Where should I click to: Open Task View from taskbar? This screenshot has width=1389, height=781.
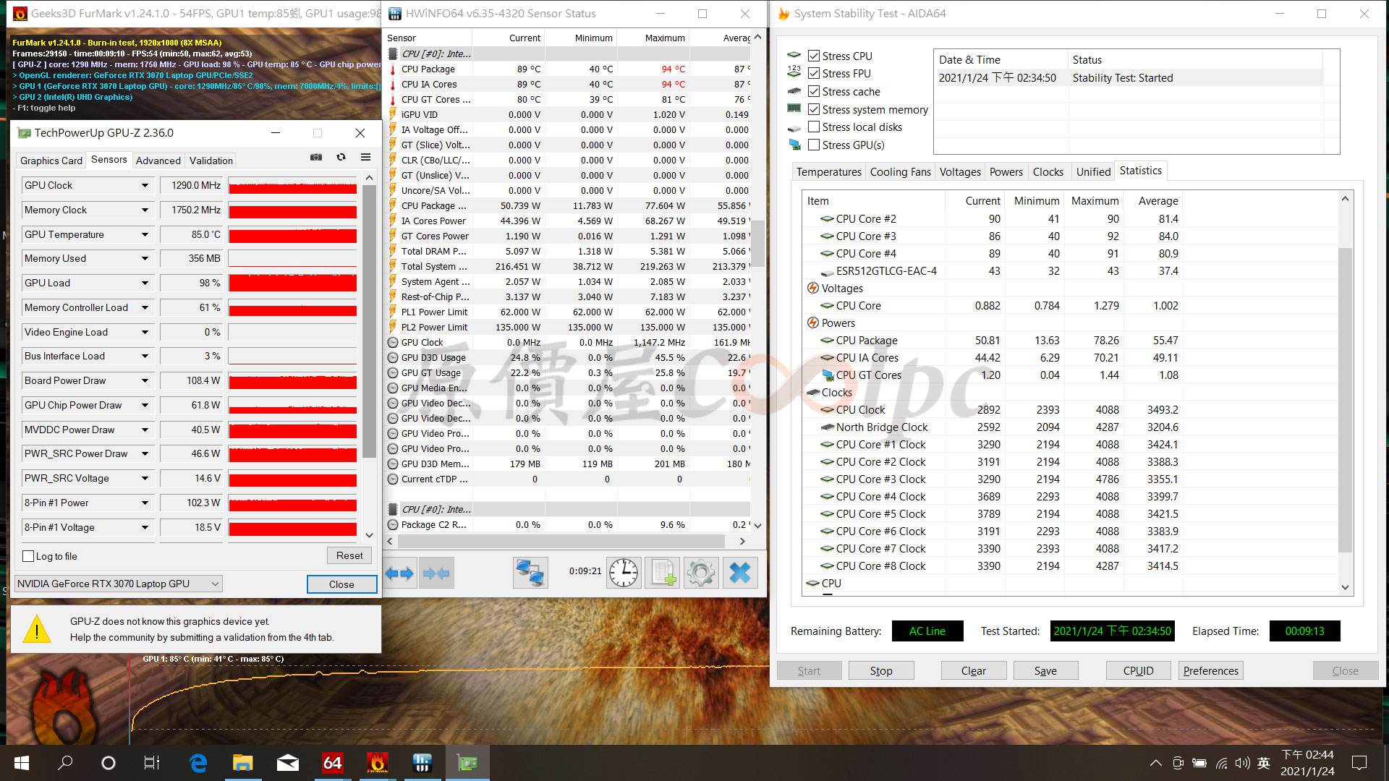point(152,763)
